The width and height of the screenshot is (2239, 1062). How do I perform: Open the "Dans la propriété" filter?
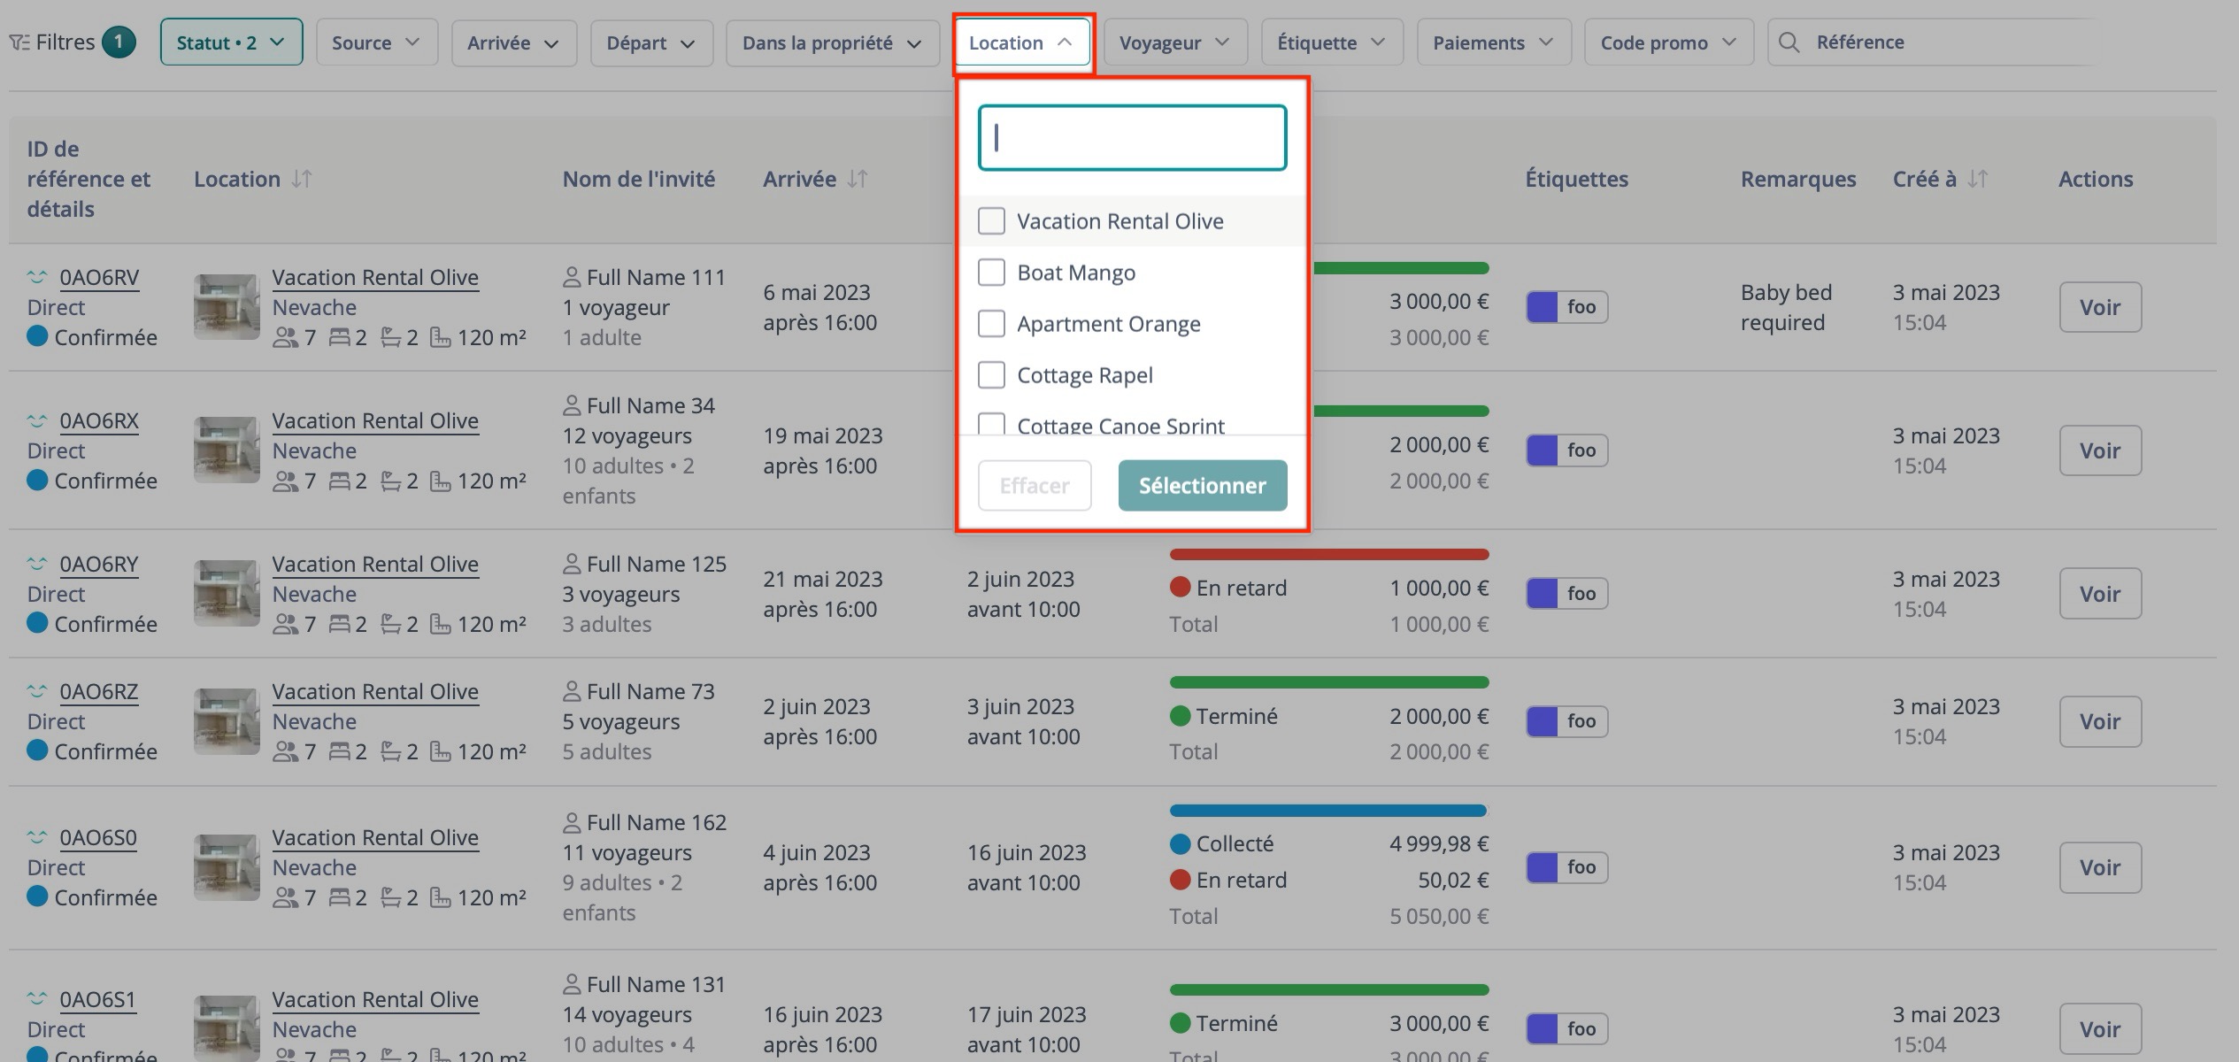[x=831, y=42]
